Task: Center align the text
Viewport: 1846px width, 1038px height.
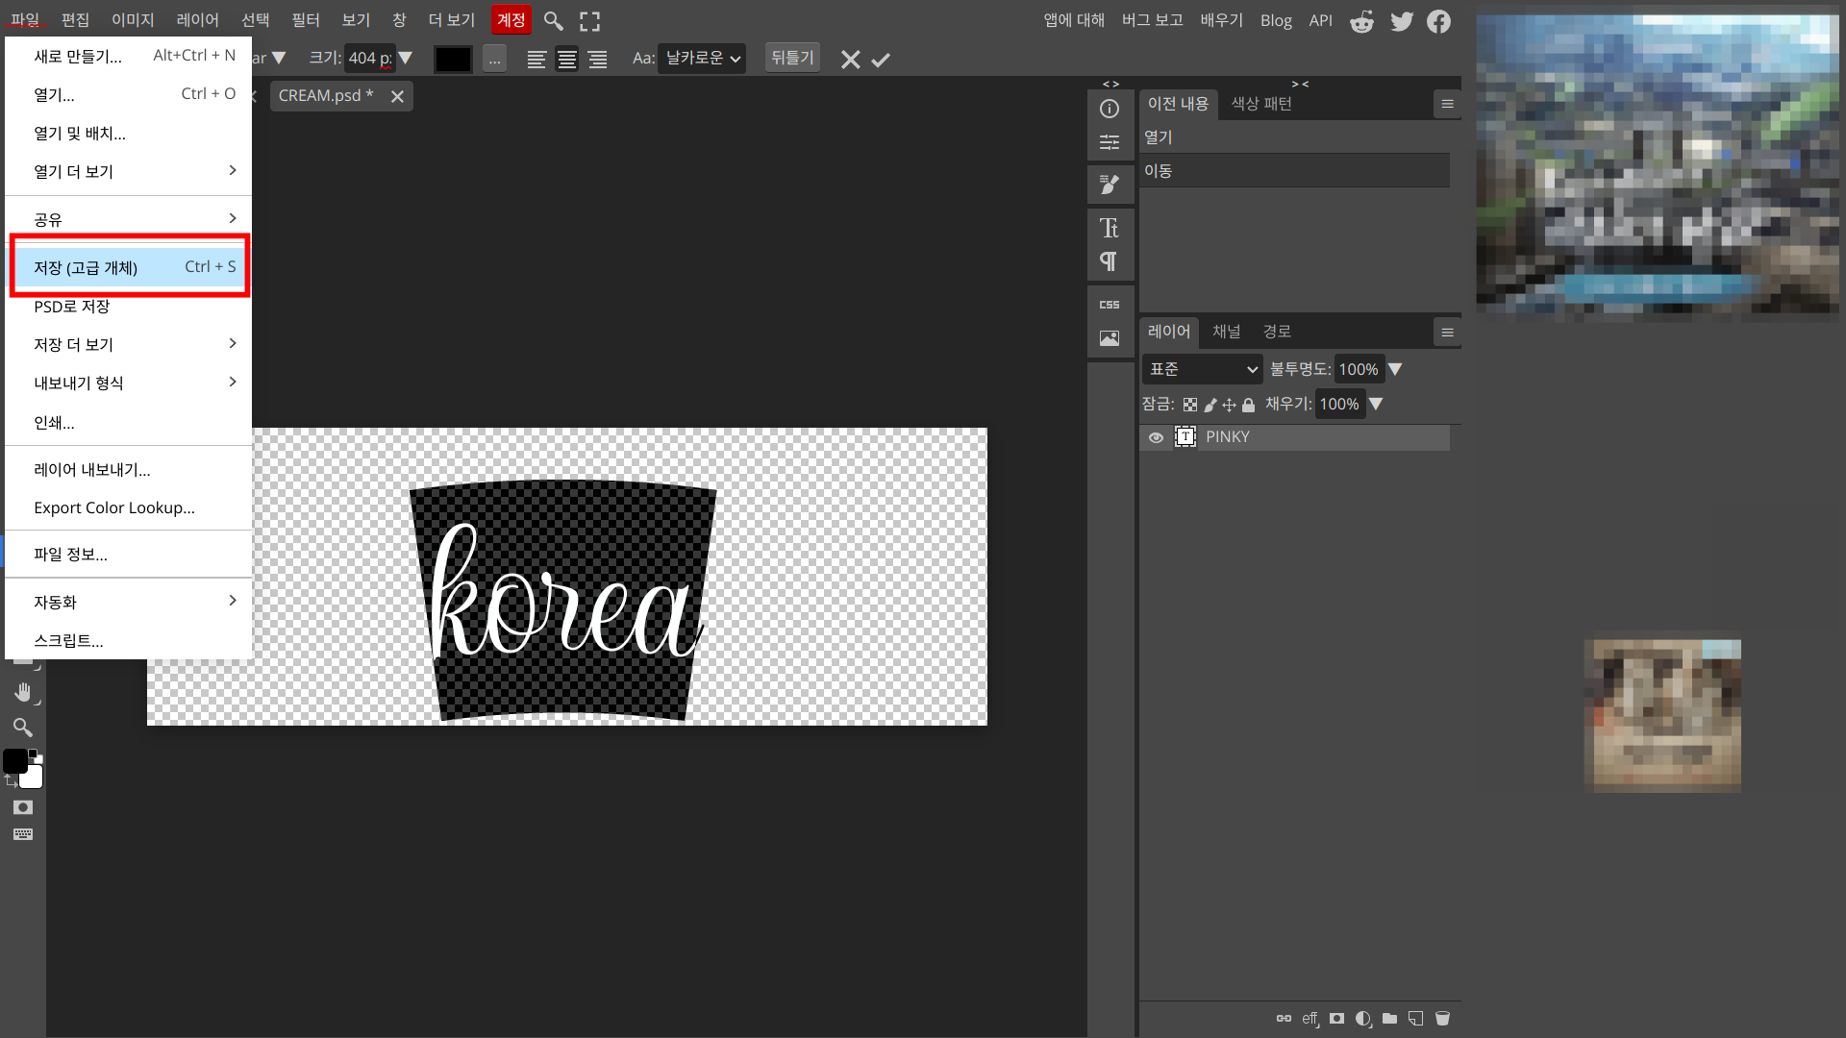Action: pos(567,60)
